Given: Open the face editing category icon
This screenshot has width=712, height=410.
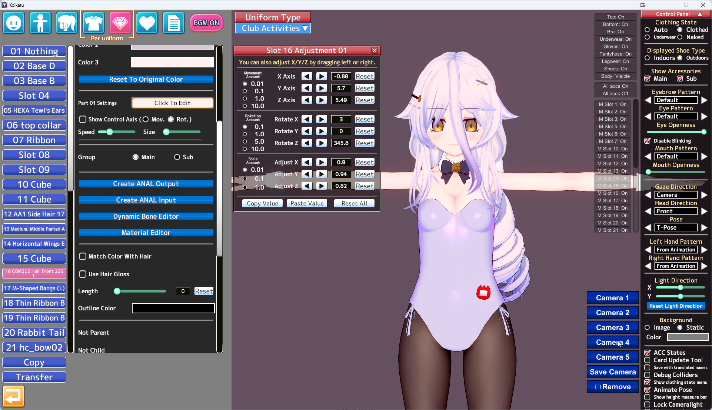Looking at the screenshot, I should tap(14, 23).
